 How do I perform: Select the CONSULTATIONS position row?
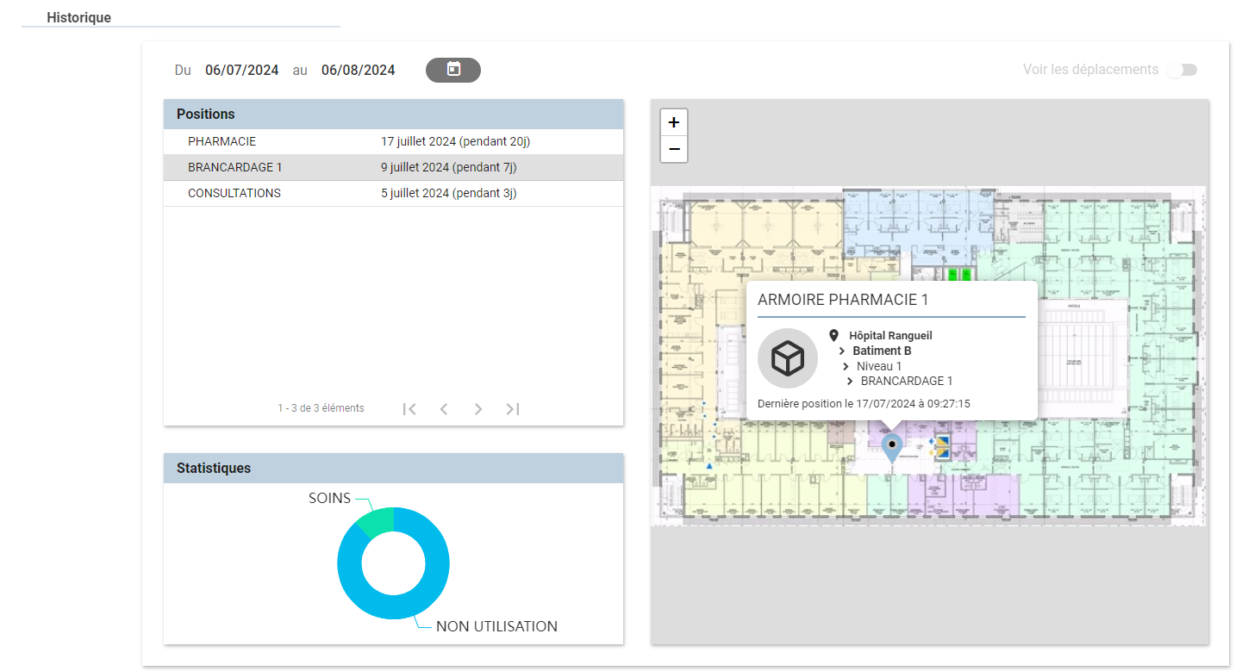point(393,193)
